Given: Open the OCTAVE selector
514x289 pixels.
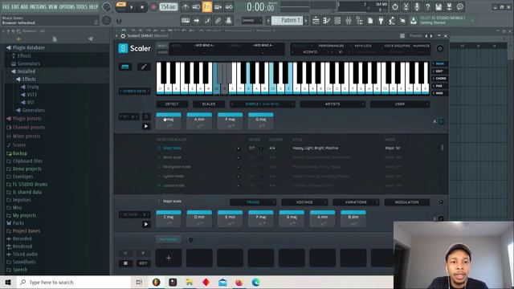Looking at the screenshot, I should coord(134,214).
